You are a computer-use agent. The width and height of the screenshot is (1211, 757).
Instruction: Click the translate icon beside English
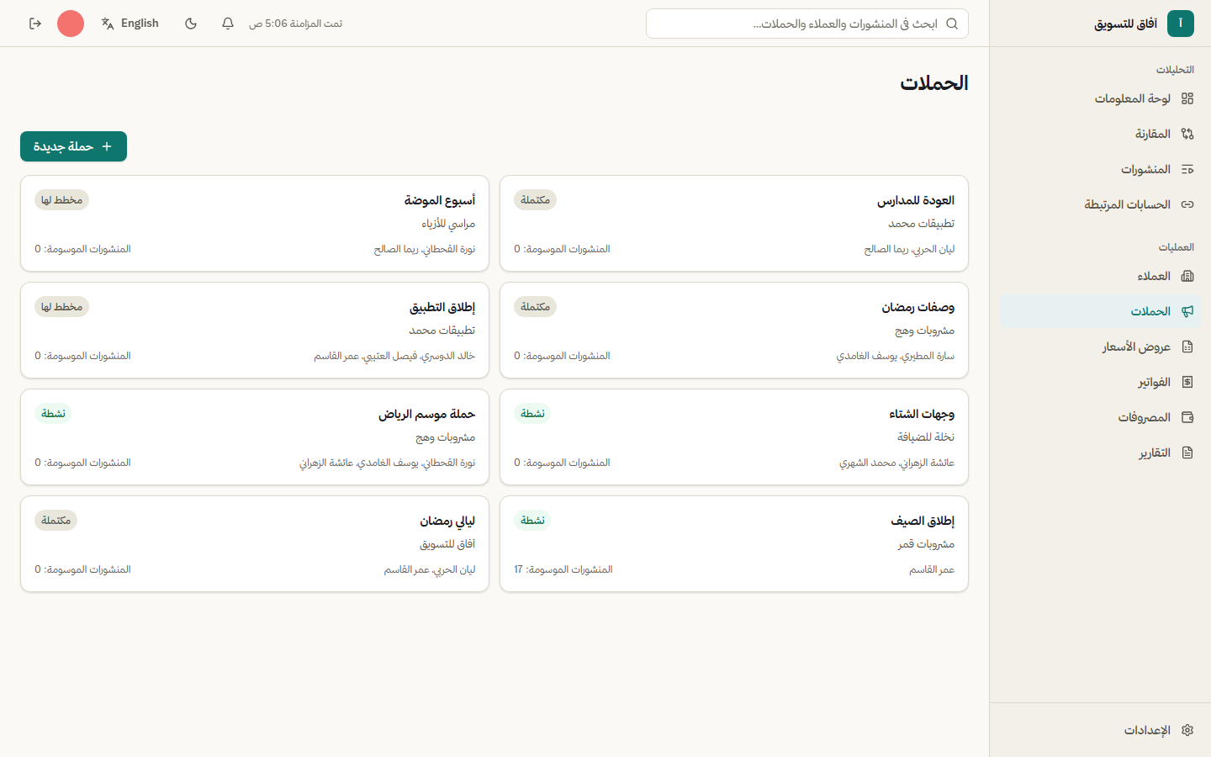108,24
